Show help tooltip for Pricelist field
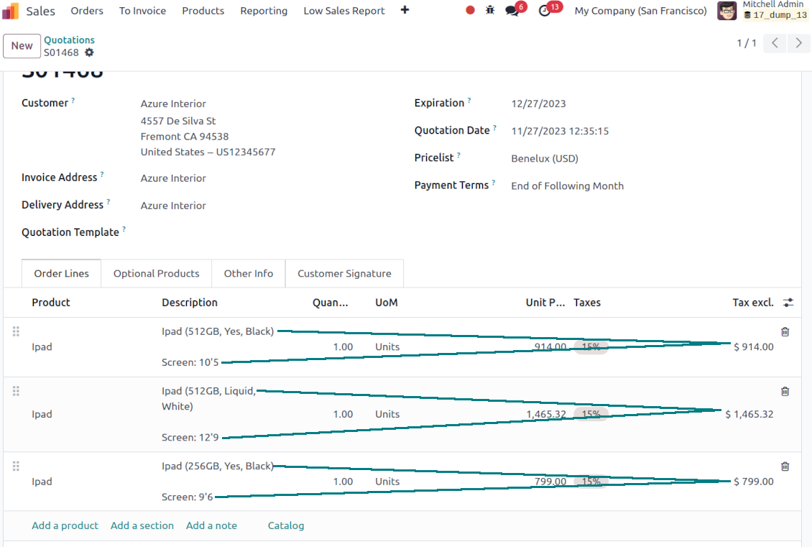812x547 pixels. point(458,155)
